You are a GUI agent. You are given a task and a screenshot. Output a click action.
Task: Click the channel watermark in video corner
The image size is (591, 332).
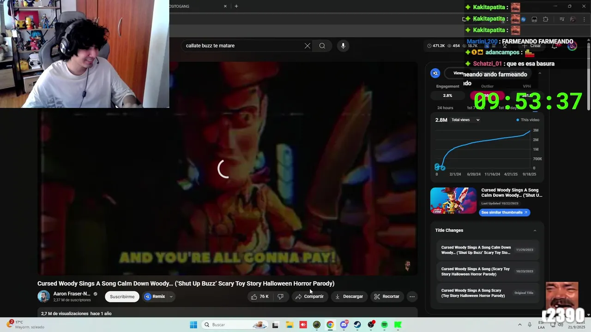407,265
